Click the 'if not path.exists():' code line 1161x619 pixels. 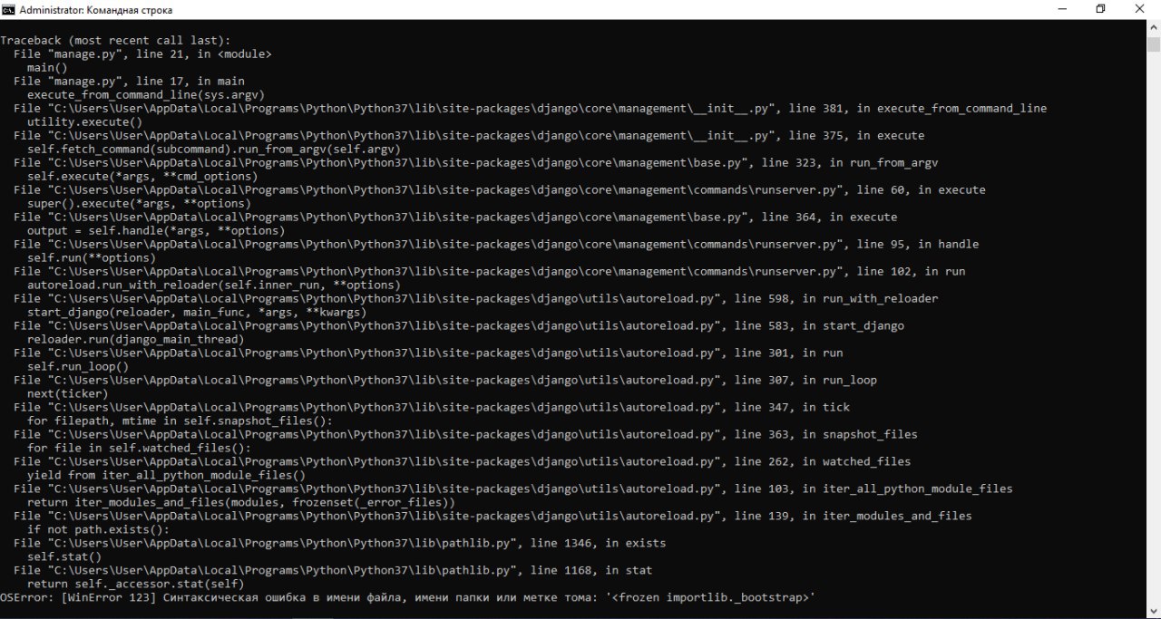coord(98,530)
